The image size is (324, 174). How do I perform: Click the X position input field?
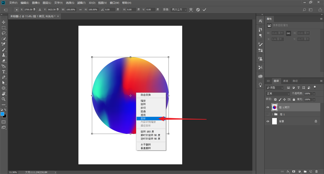click(x=28, y=10)
